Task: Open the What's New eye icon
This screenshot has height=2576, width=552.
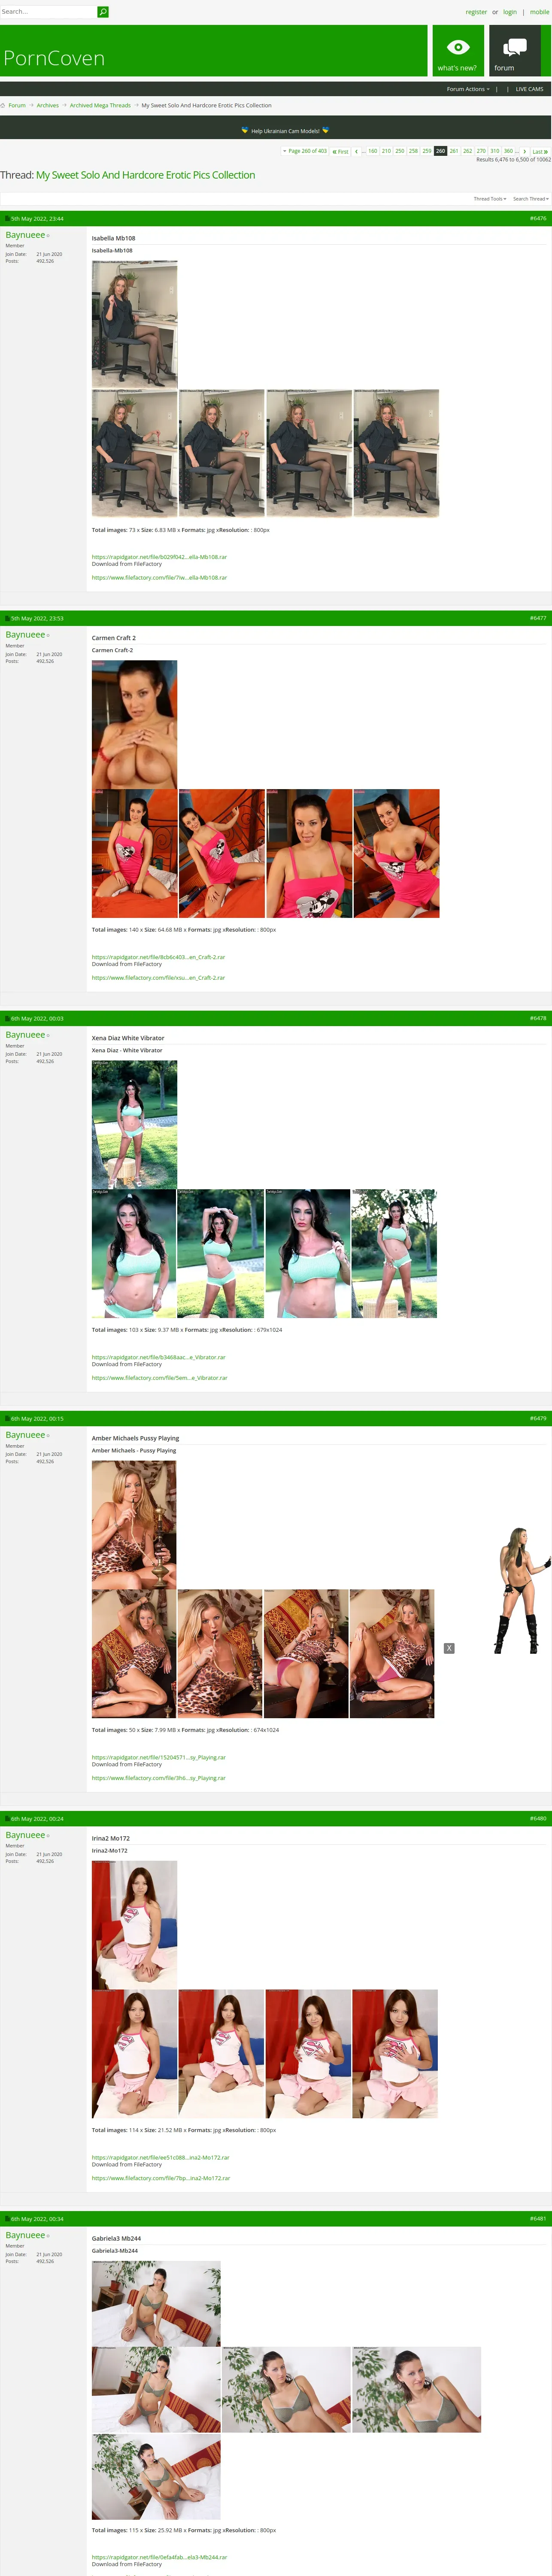Action: tap(458, 47)
